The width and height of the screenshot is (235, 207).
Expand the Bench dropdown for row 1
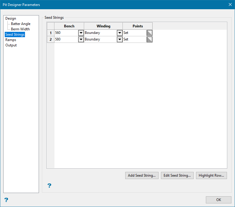(81, 33)
